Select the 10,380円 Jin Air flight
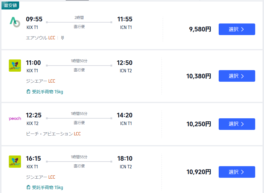Image resolution: width=264 pixels, height=193 pixels. (237, 76)
